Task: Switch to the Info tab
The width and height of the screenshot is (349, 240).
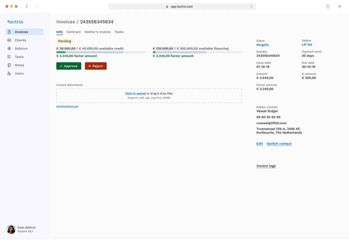Action: 59,32
